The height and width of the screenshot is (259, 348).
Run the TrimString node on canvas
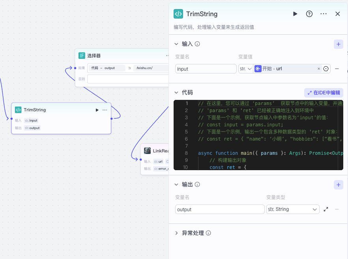click(x=97, y=110)
